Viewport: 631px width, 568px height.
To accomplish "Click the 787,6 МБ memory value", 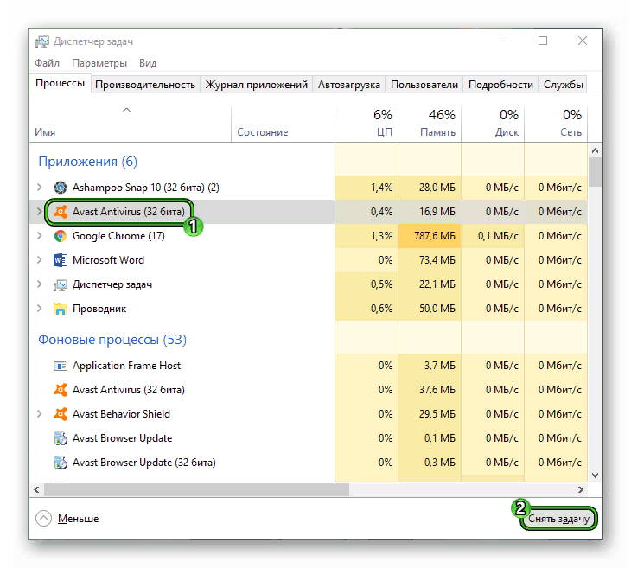I will (x=435, y=236).
